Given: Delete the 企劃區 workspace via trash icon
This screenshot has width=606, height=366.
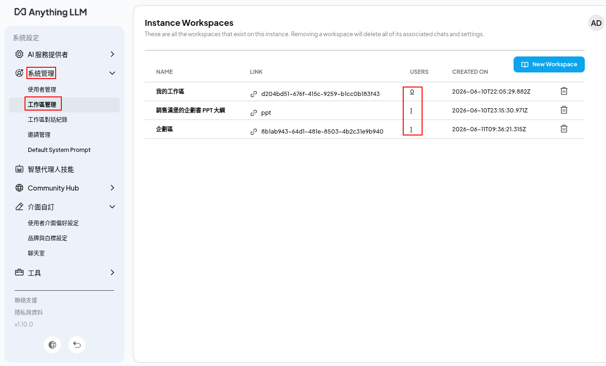Looking at the screenshot, I should pyautogui.click(x=564, y=128).
